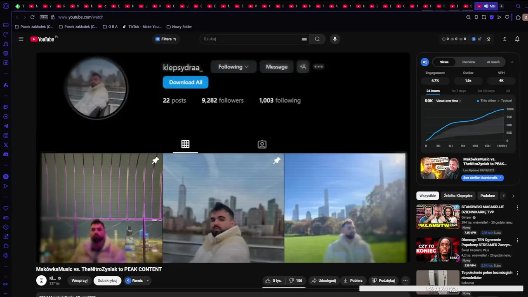This screenshot has height=297, width=528.
Task: Start voice search with the microphone icon
Action: pos(335,39)
